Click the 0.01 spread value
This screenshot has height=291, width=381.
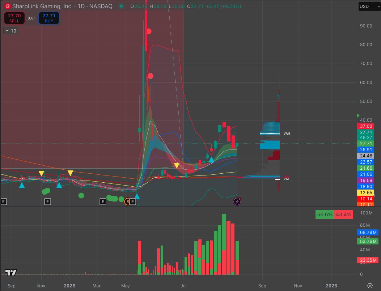point(31,18)
